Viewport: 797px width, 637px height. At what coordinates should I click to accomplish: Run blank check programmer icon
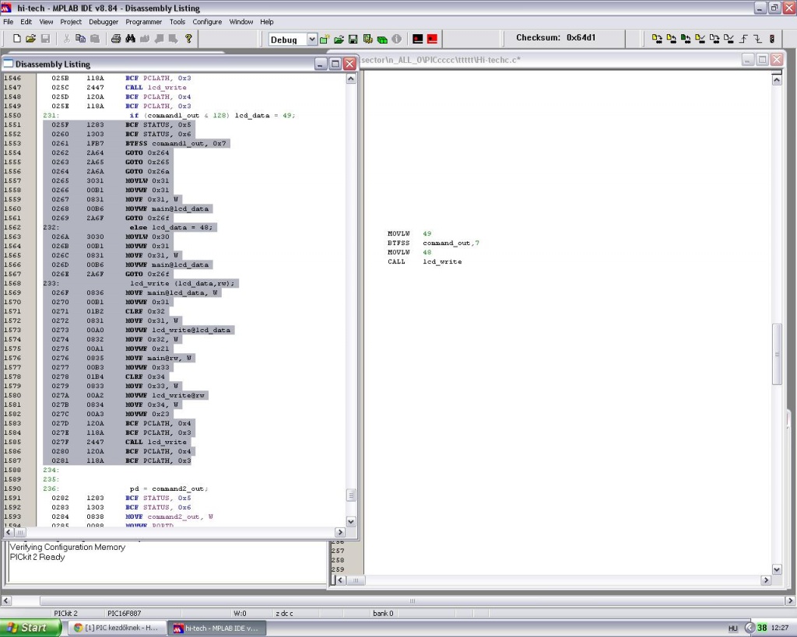tap(729, 39)
